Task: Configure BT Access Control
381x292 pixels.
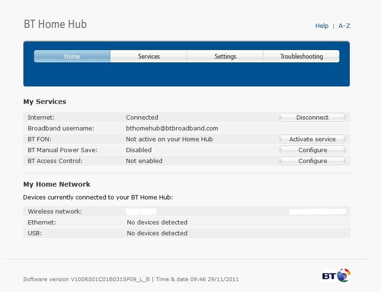Action: click(x=312, y=161)
